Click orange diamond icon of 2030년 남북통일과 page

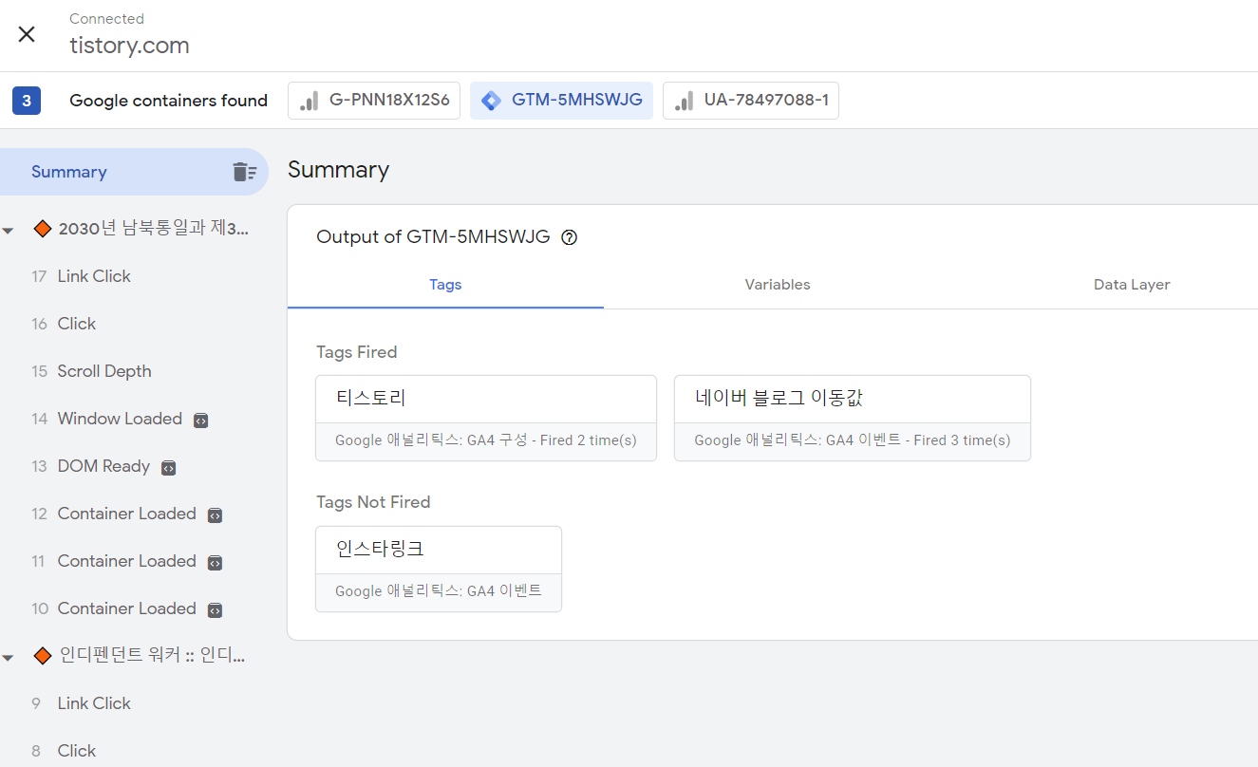click(42, 228)
